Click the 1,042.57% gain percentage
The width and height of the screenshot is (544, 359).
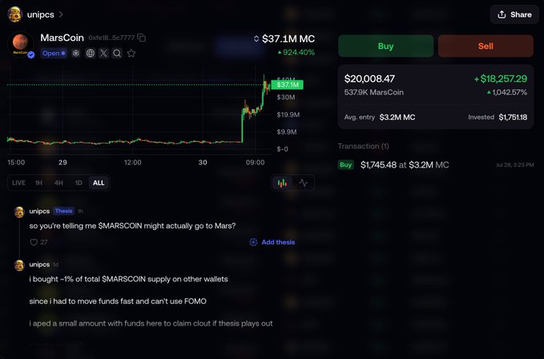coord(507,92)
